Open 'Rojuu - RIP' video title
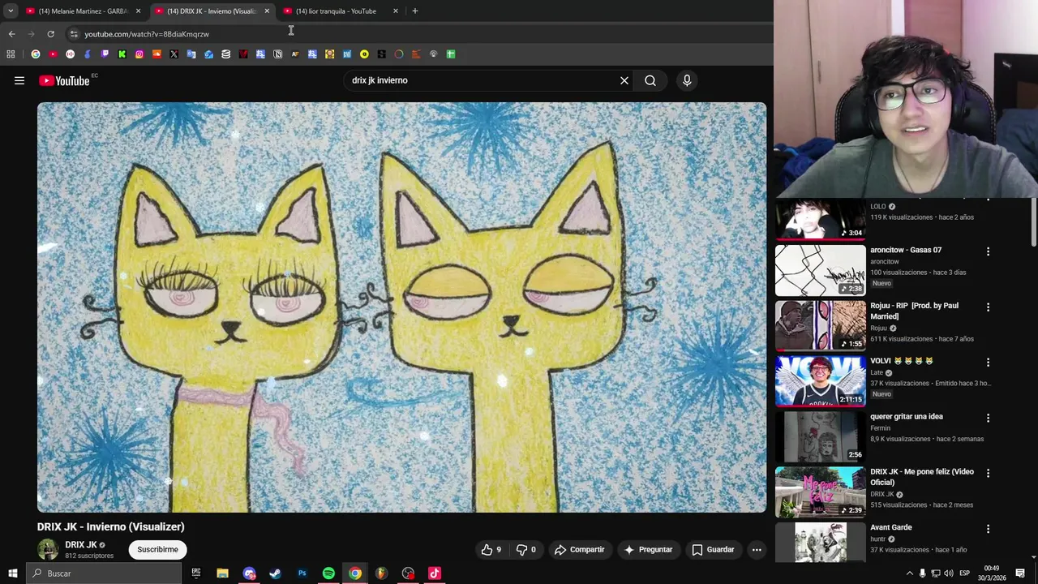The image size is (1038, 584). click(x=914, y=311)
